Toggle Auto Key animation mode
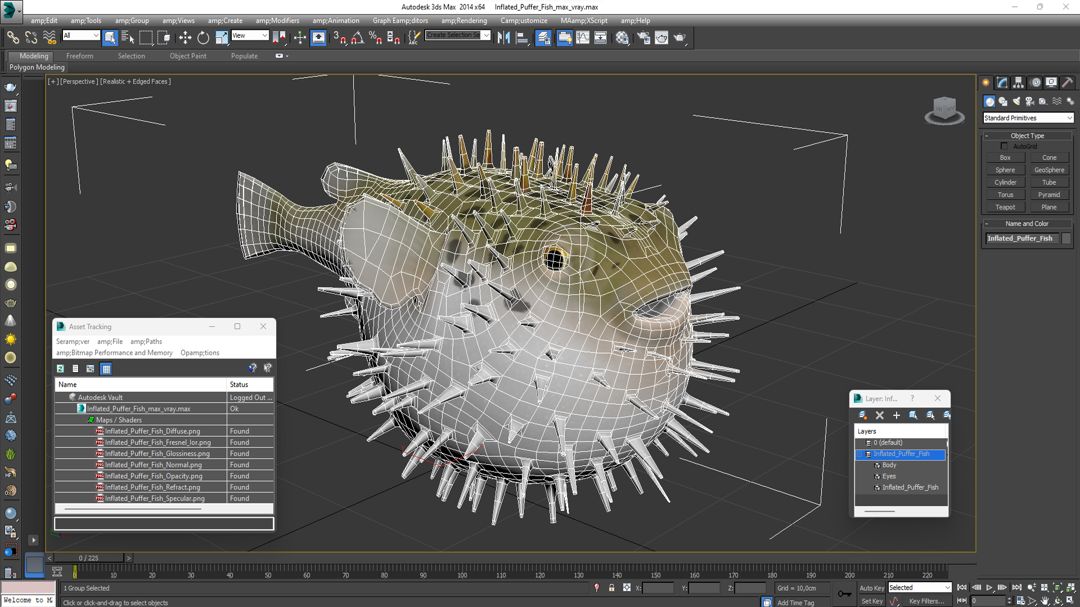Image resolution: width=1080 pixels, height=607 pixels. [871, 588]
